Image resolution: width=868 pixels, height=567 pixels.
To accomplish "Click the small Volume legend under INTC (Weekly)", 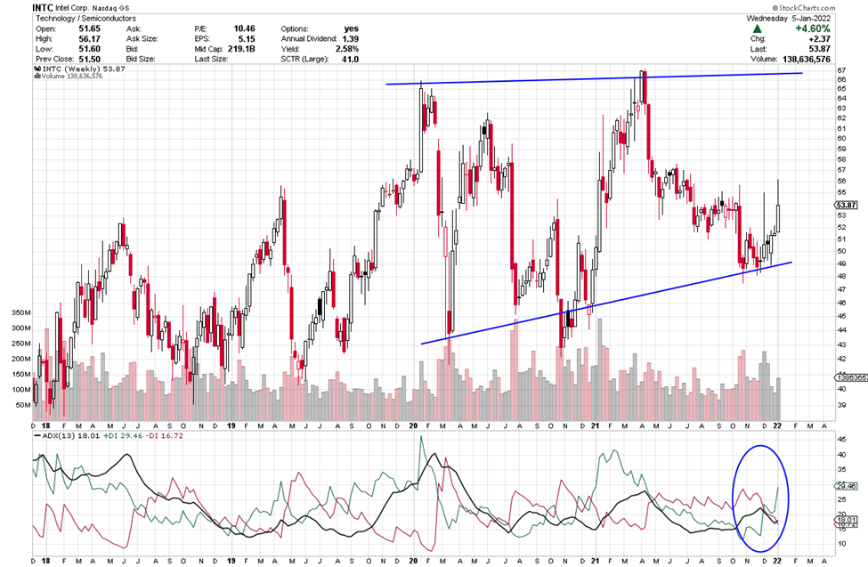I will [x=70, y=76].
